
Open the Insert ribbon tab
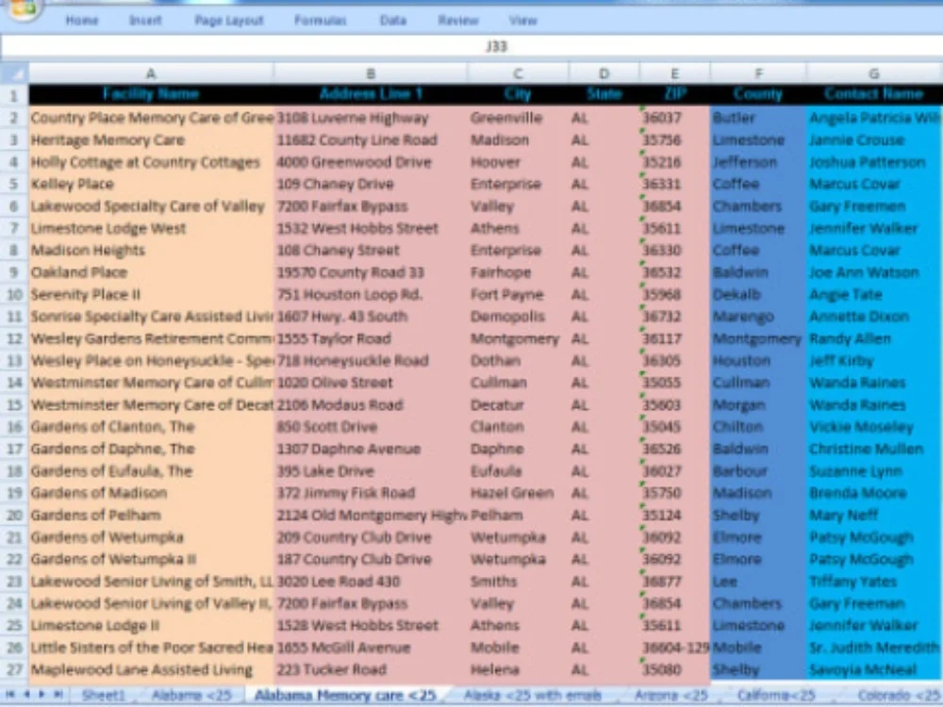[x=145, y=21]
